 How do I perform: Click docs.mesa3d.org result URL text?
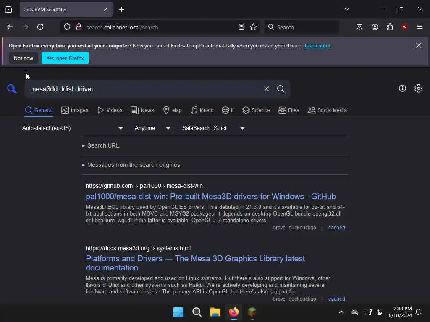[138, 248]
